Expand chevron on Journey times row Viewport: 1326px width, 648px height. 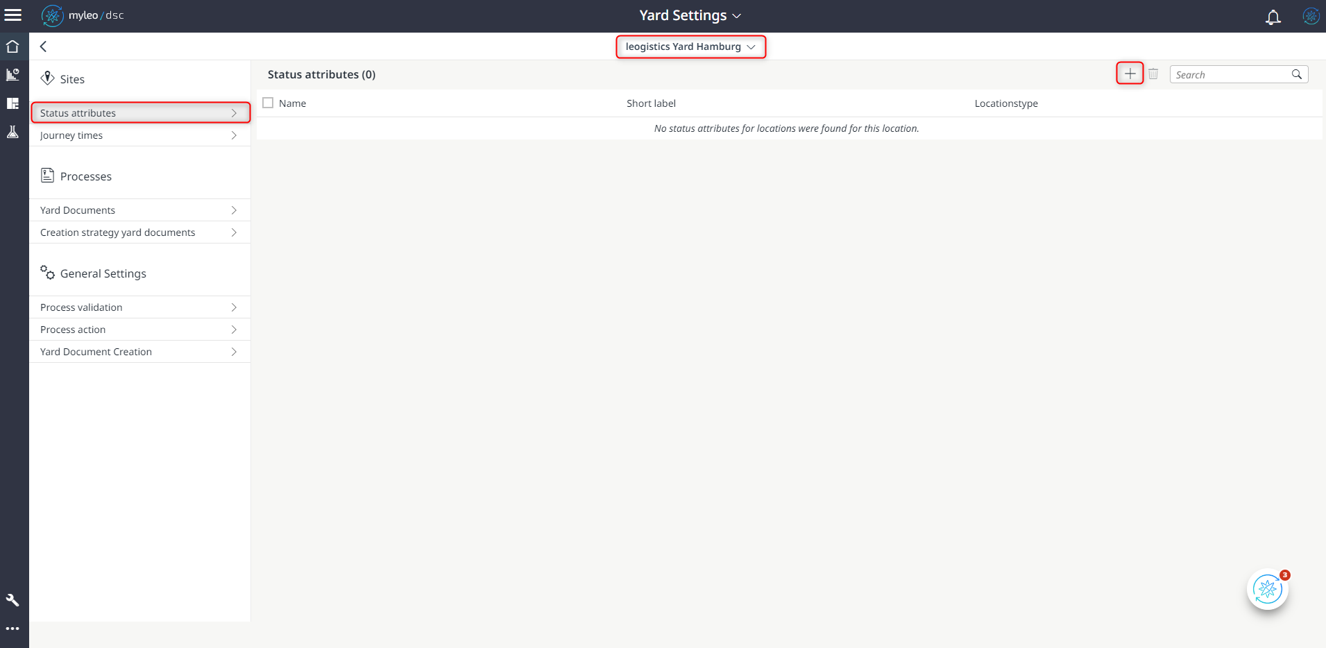pos(234,135)
